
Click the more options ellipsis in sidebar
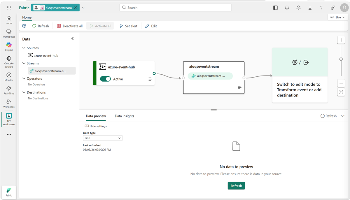9,134
